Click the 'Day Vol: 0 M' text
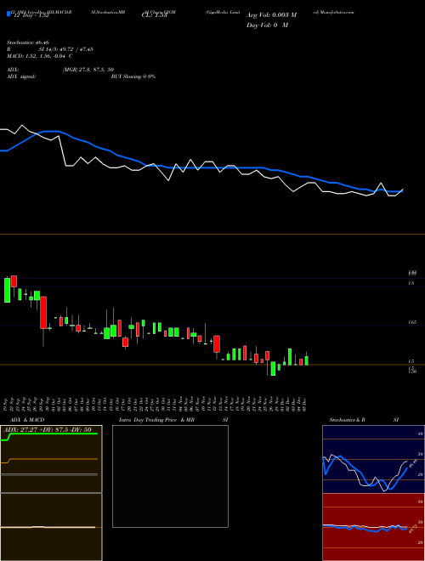The height and width of the screenshot is (561, 425). click(267, 25)
